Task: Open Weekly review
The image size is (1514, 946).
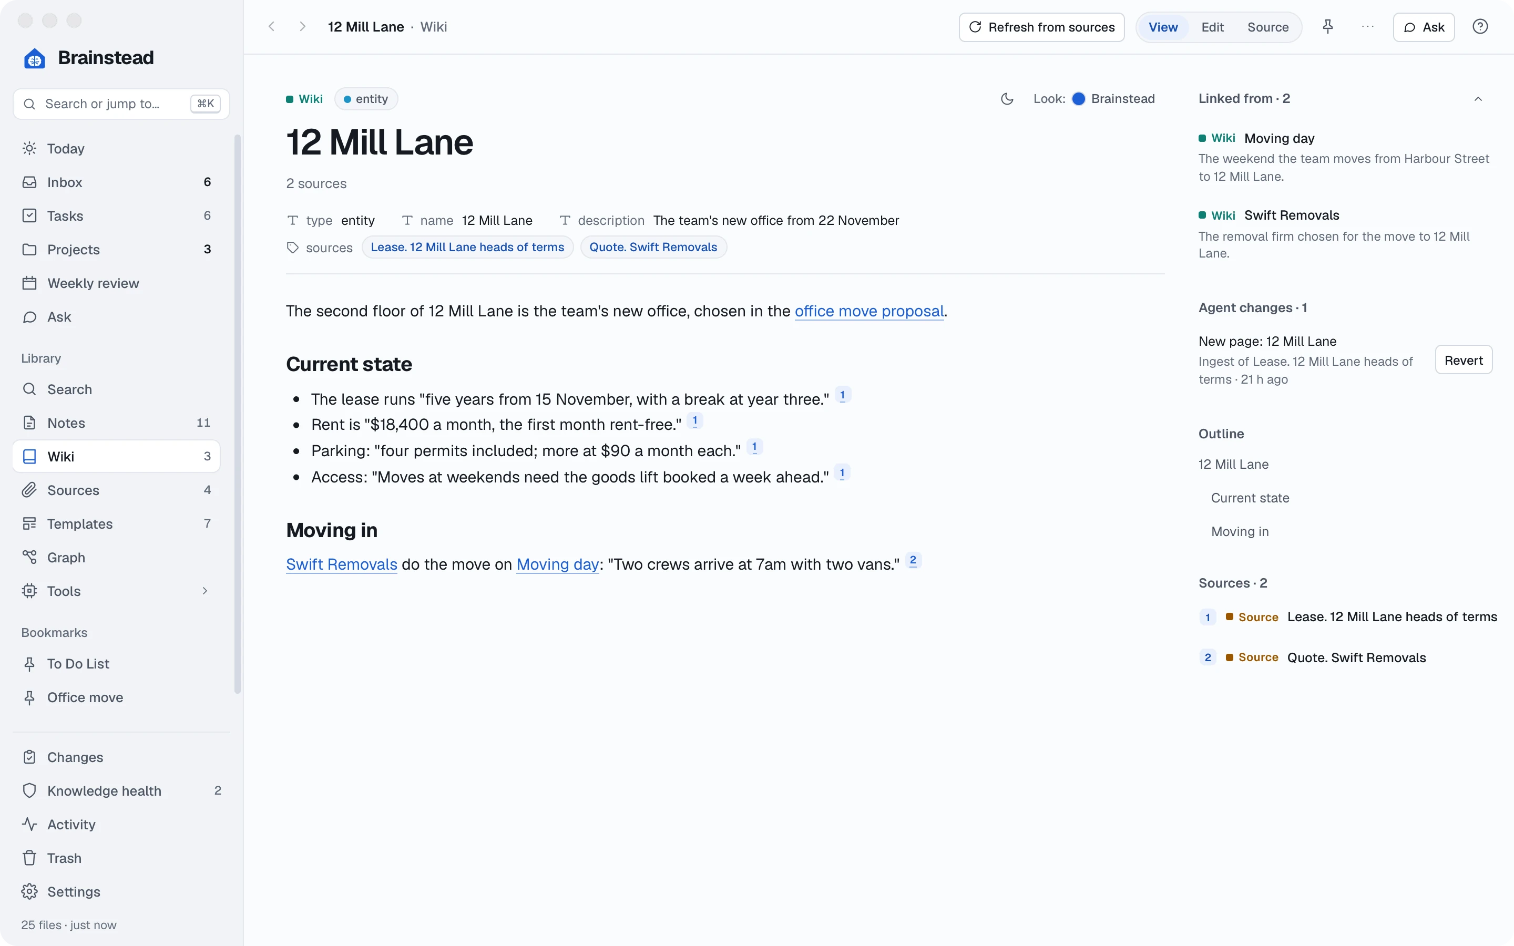Action: (116, 283)
